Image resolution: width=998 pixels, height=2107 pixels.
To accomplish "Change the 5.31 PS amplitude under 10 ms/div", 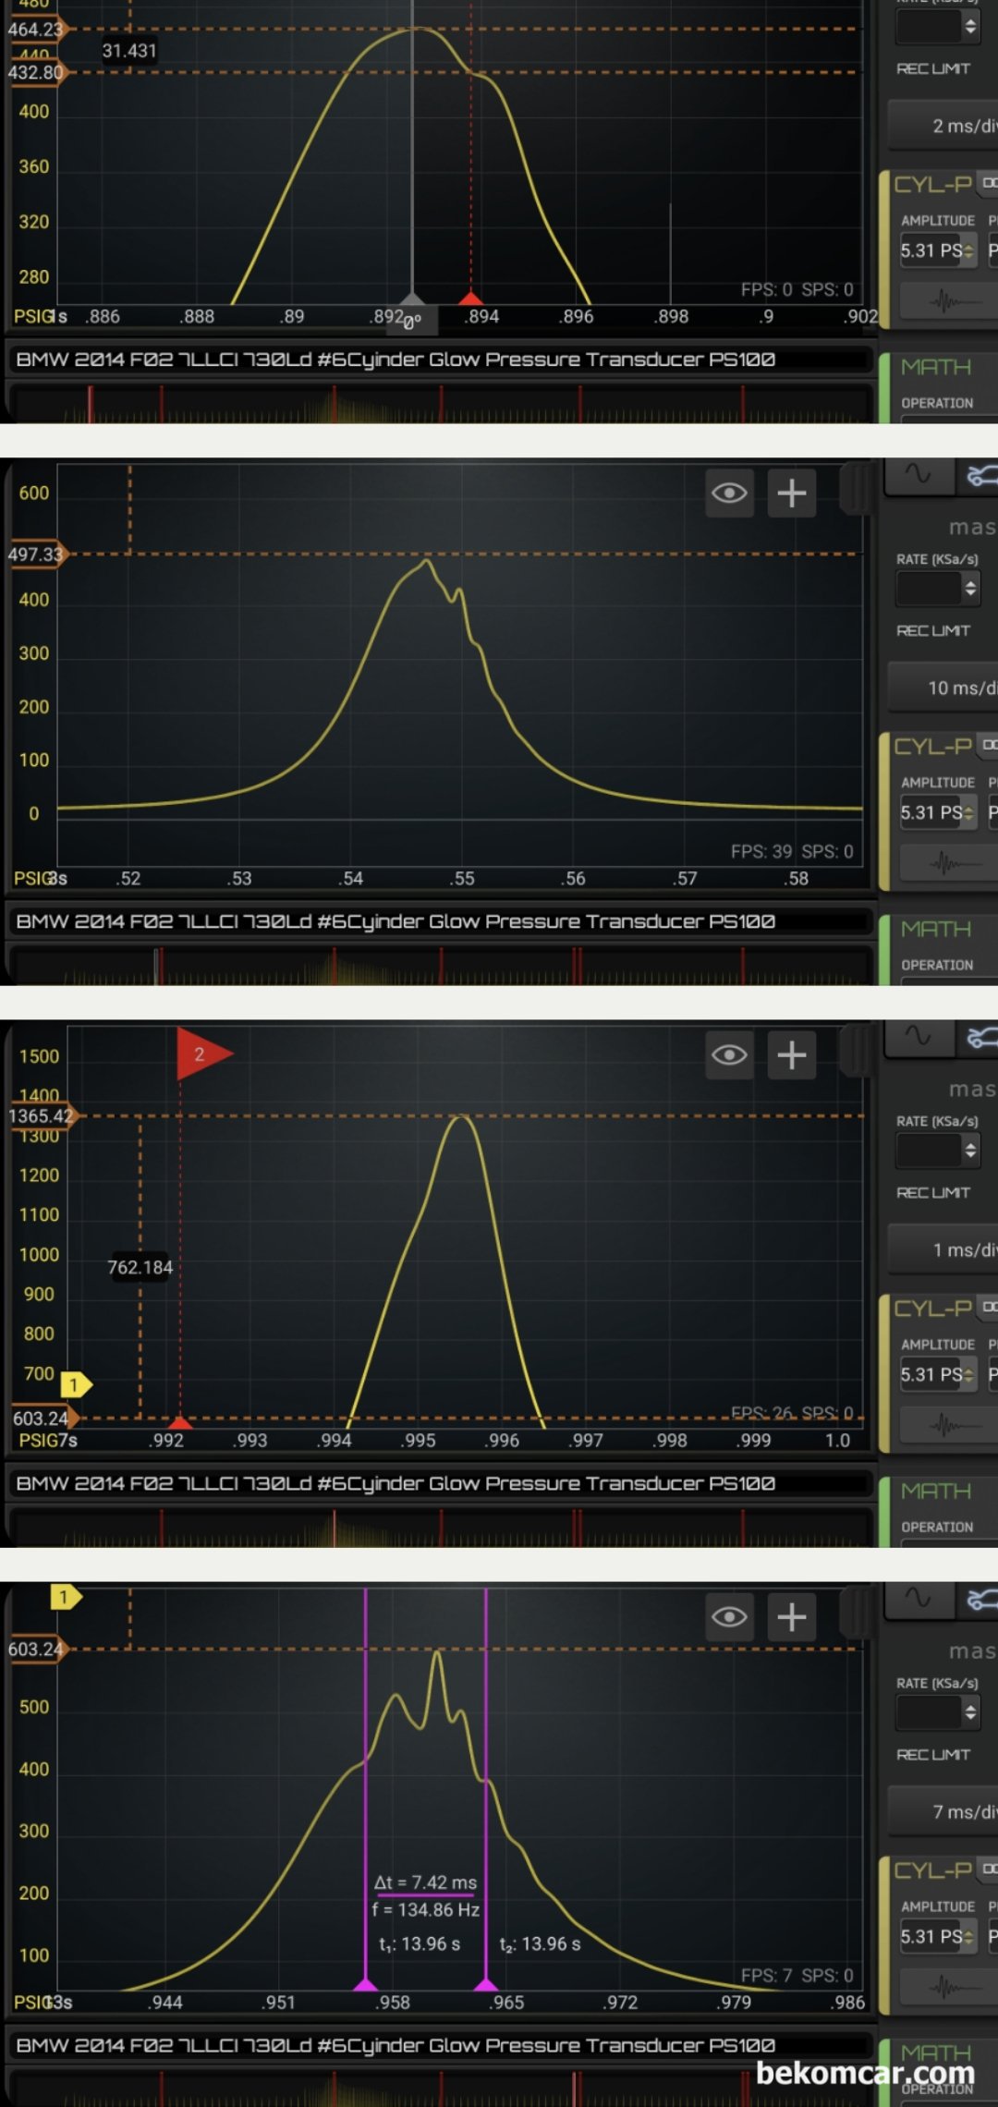I will point(938,812).
